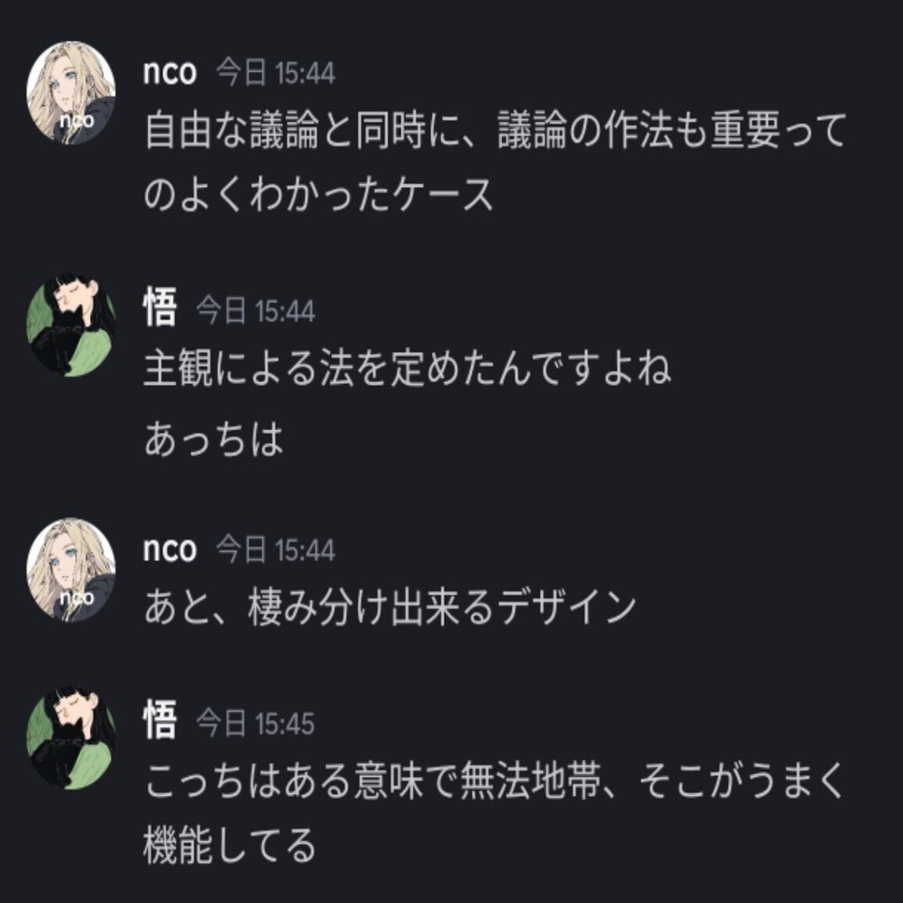Click nco's avatar next to the 棲み分け message
The width and height of the screenshot is (903, 903).
pos(71,570)
